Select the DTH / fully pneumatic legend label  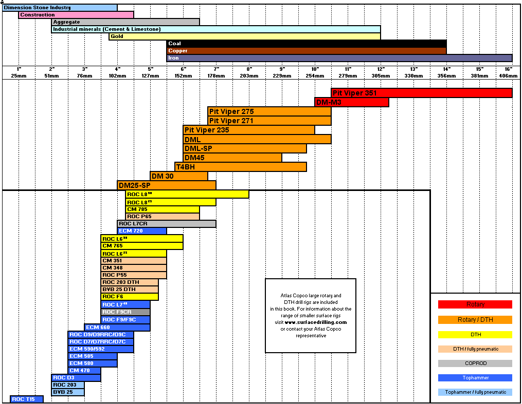pos(475,349)
